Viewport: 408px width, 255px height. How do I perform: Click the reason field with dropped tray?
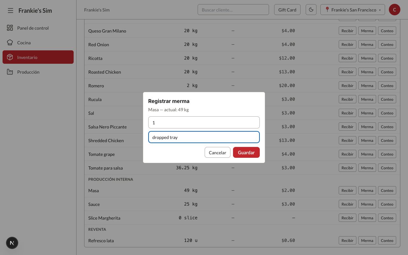204,137
